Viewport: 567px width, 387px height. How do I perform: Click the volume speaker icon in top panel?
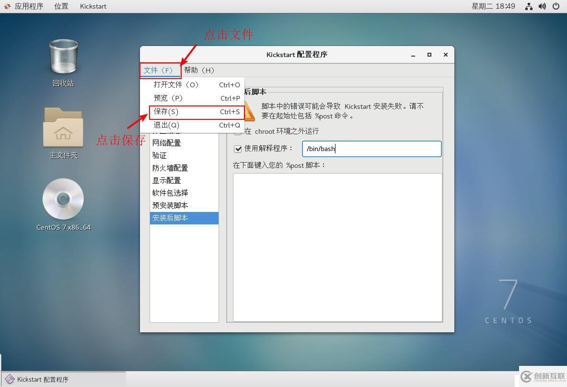(x=542, y=6)
